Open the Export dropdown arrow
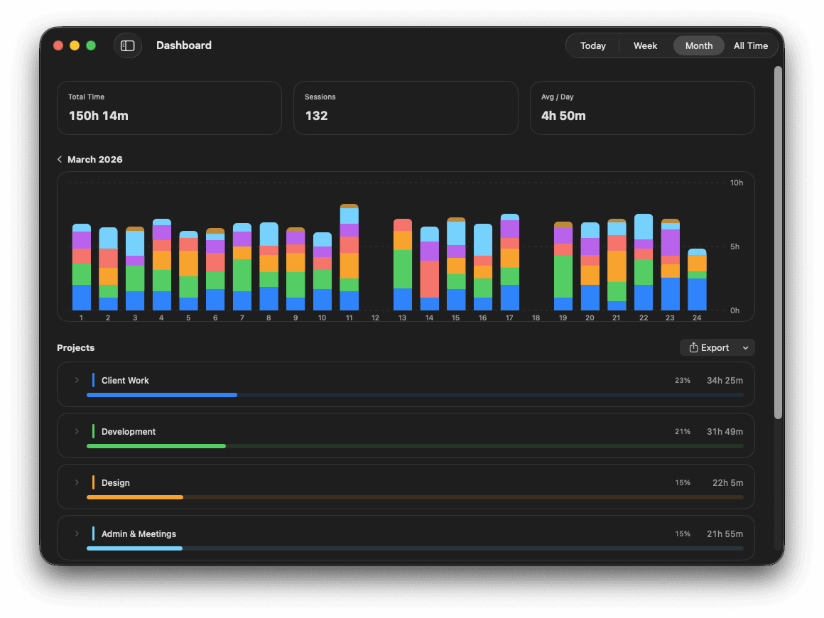The image size is (824, 618). [x=745, y=348]
